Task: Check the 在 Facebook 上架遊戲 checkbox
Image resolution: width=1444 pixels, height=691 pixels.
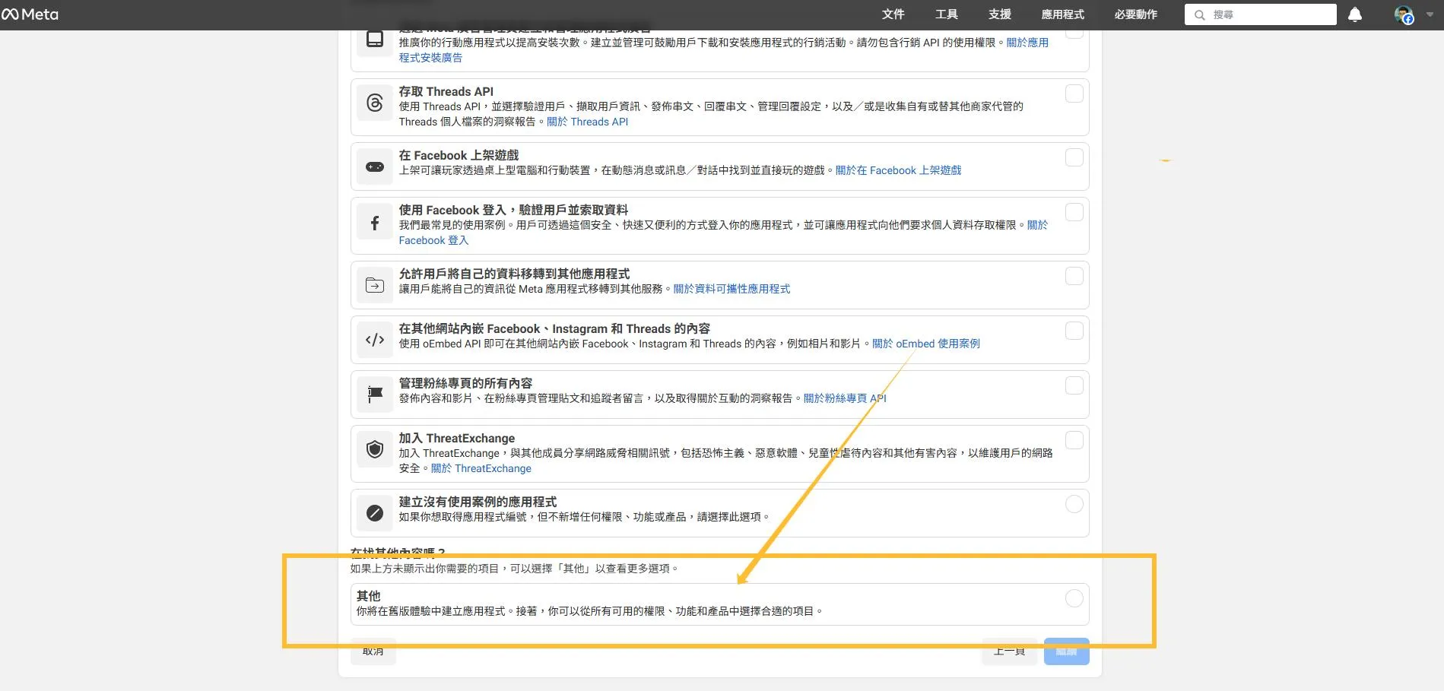Action: [1074, 157]
